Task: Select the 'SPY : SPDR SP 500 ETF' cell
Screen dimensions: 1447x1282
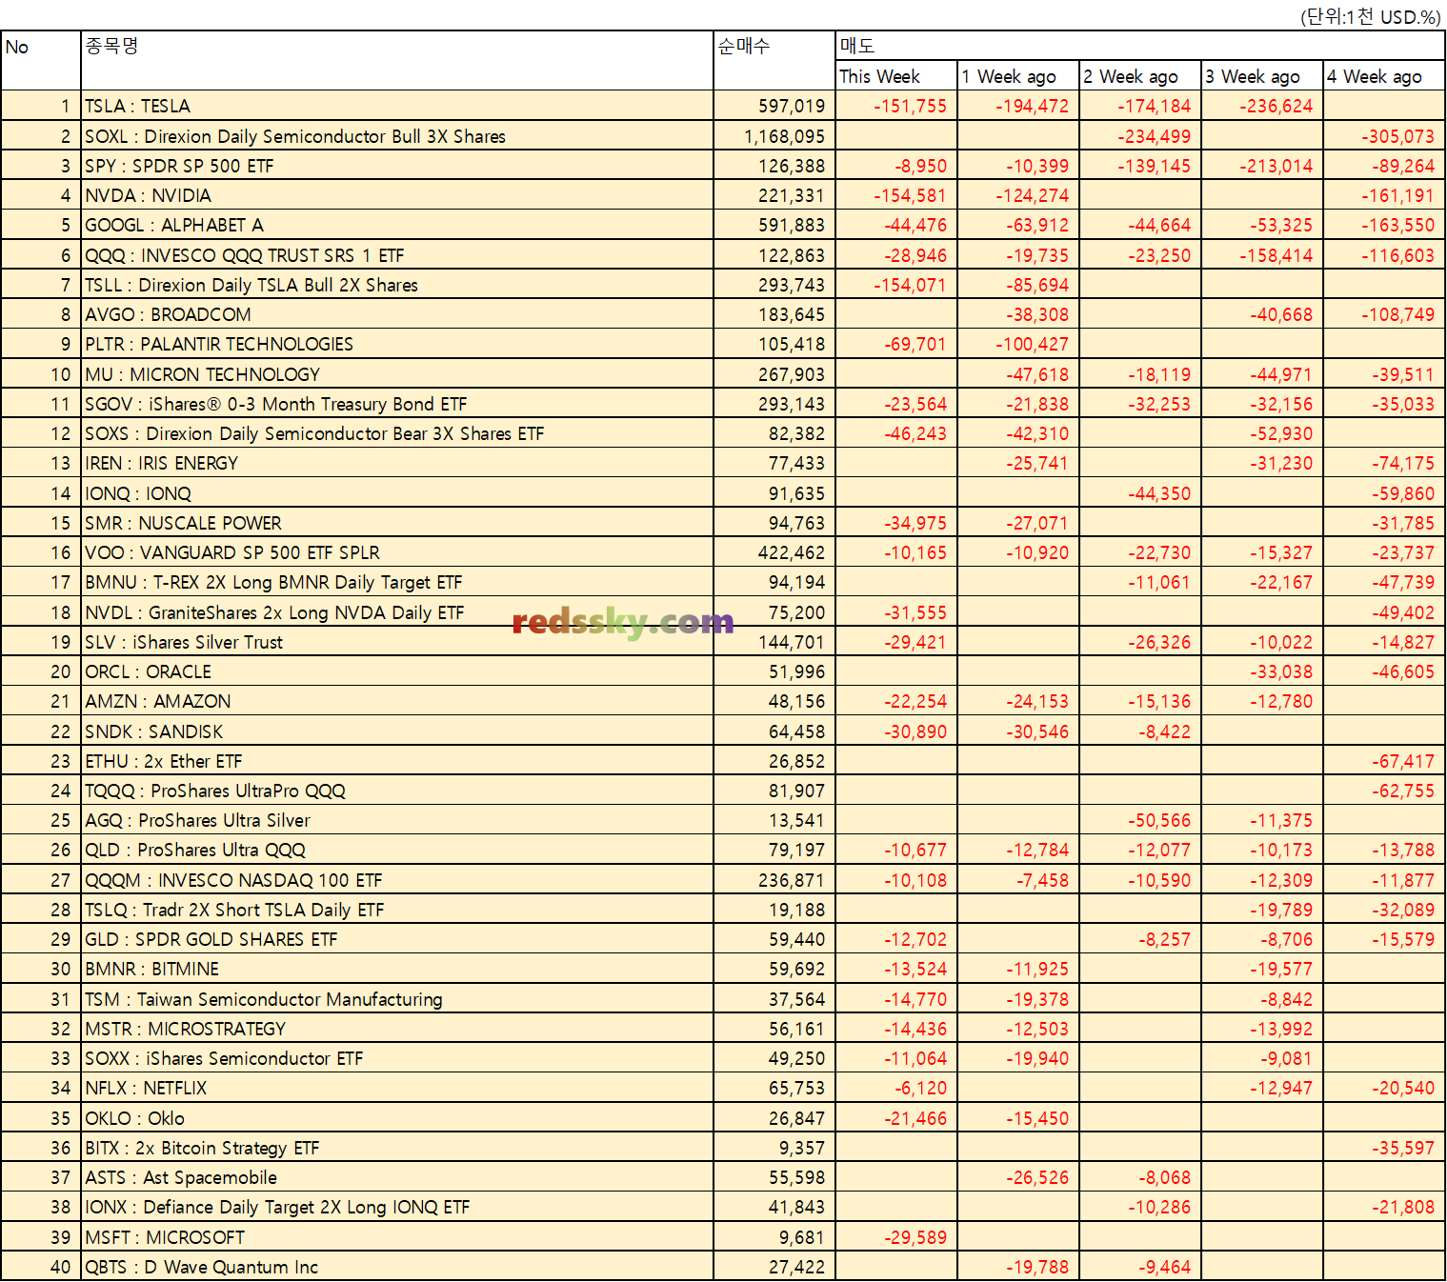Action: click(x=397, y=166)
